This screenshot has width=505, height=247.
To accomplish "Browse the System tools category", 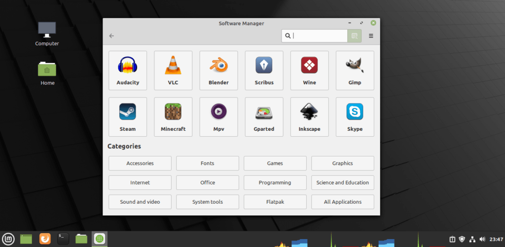I will (208, 202).
